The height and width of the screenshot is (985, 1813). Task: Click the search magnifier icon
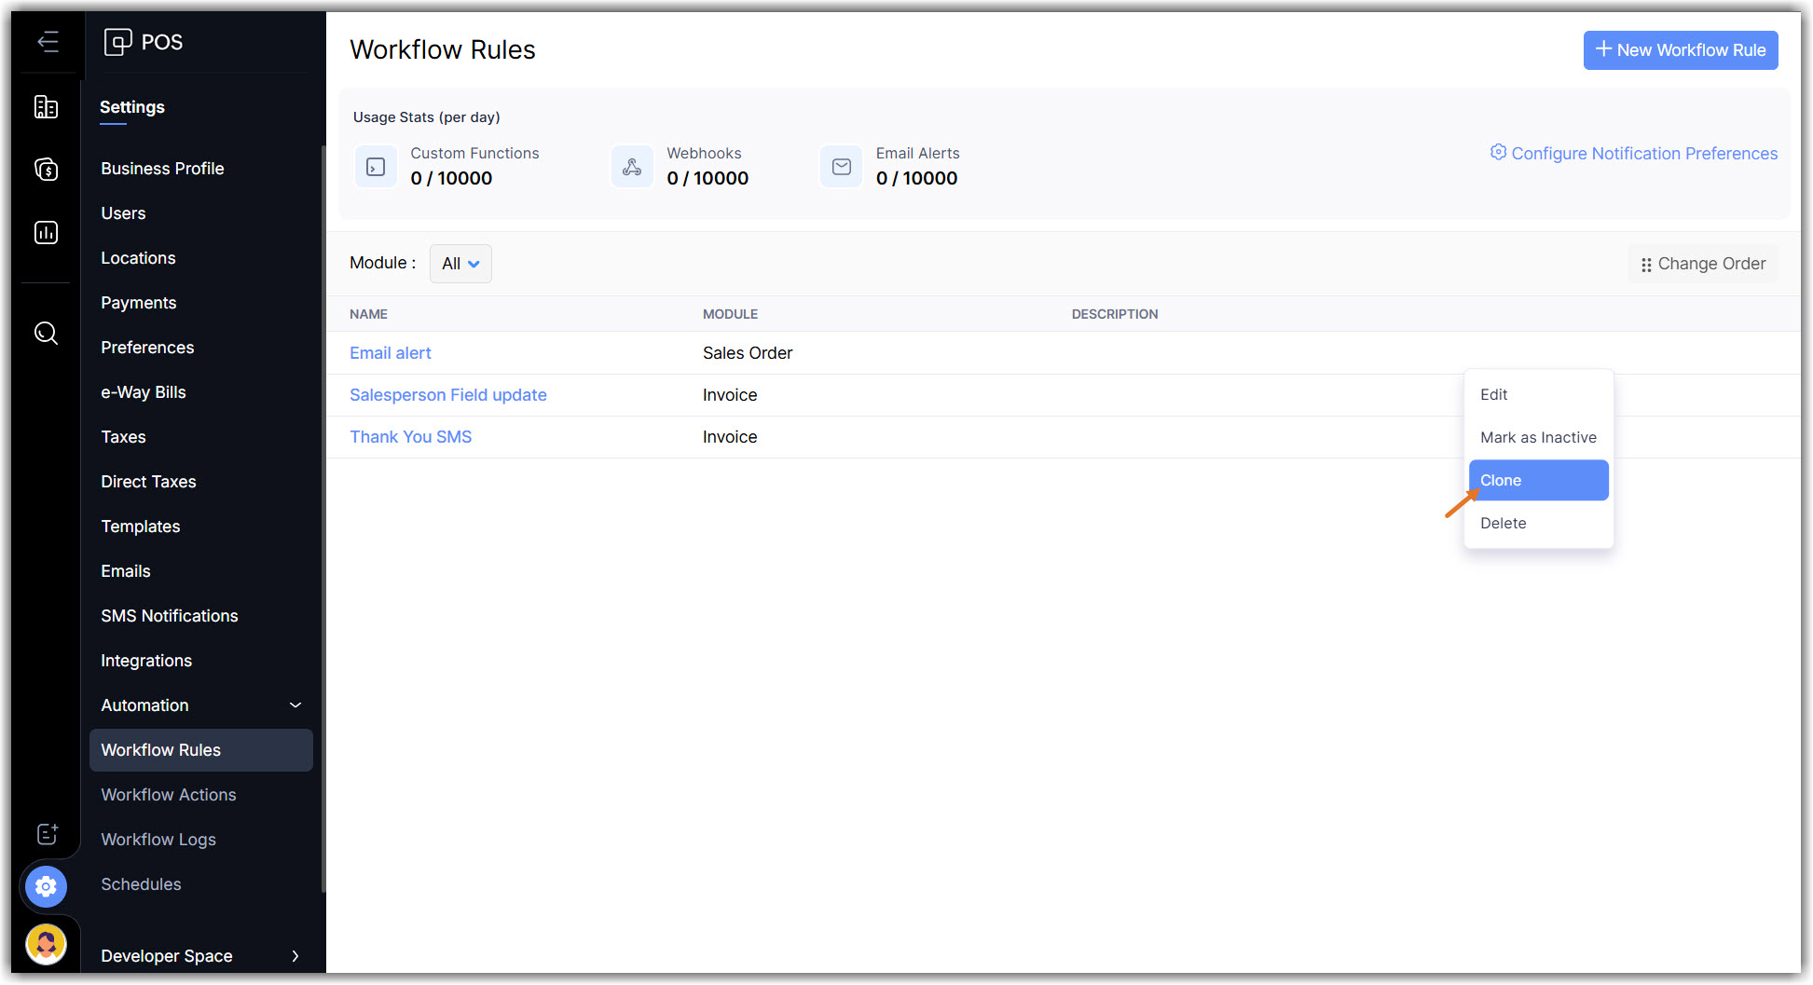[46, 333]
